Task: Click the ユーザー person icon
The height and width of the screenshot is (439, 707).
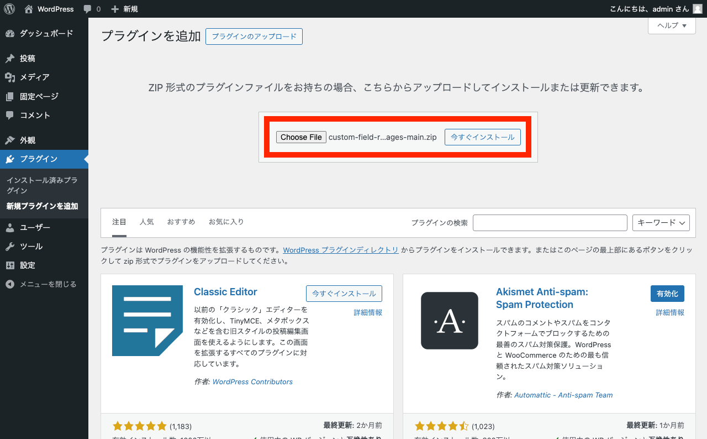Action: coord(10,228)
